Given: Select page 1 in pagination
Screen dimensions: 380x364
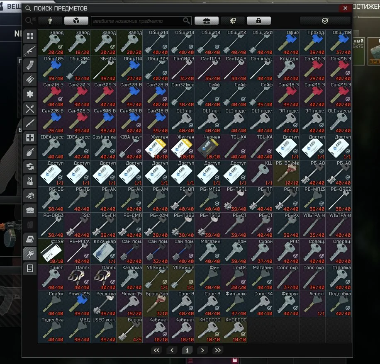Looking at the screenshot, I should [x=187, y=350].
